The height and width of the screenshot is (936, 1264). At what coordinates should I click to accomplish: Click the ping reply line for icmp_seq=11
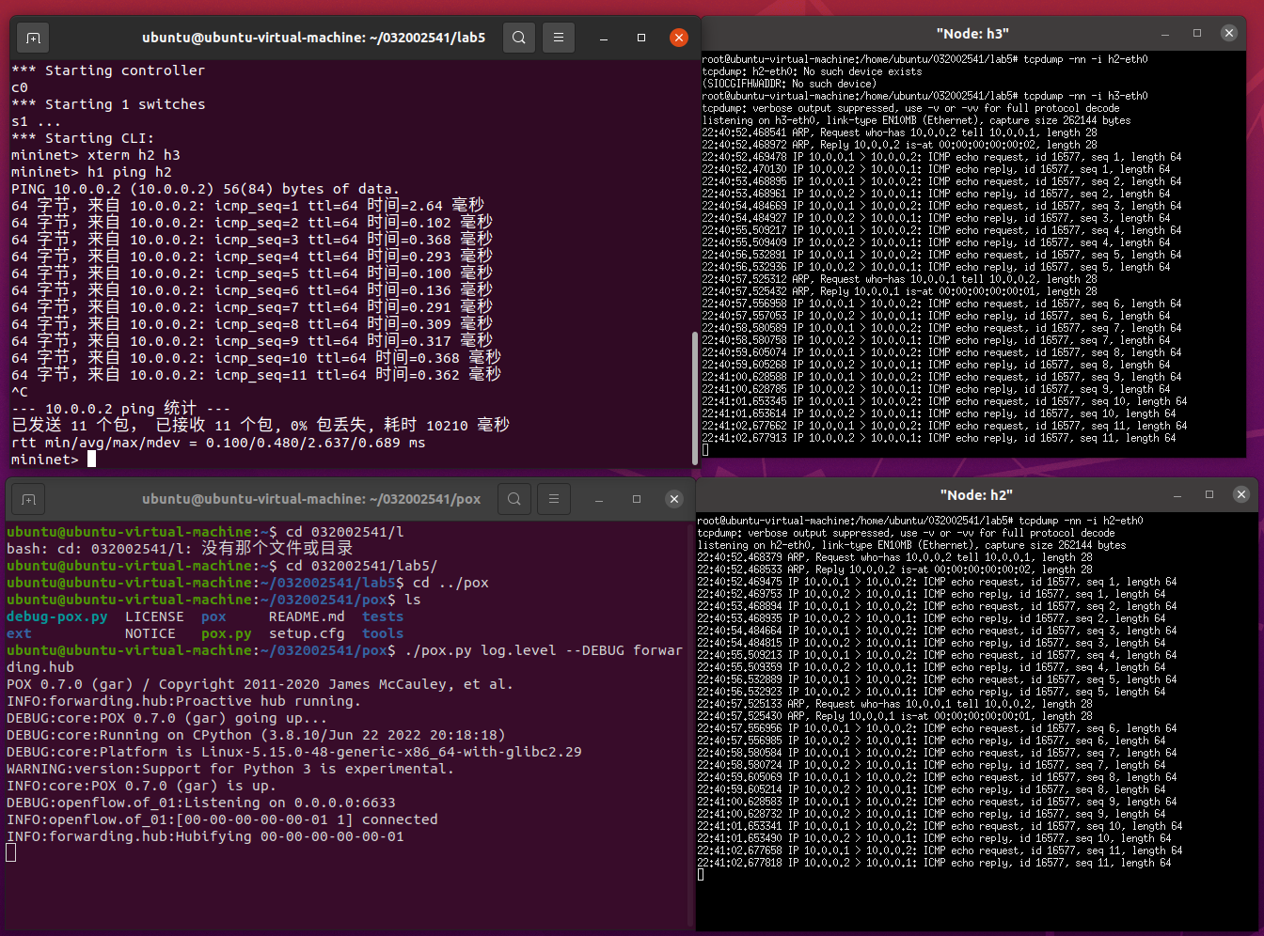(256, 375)
